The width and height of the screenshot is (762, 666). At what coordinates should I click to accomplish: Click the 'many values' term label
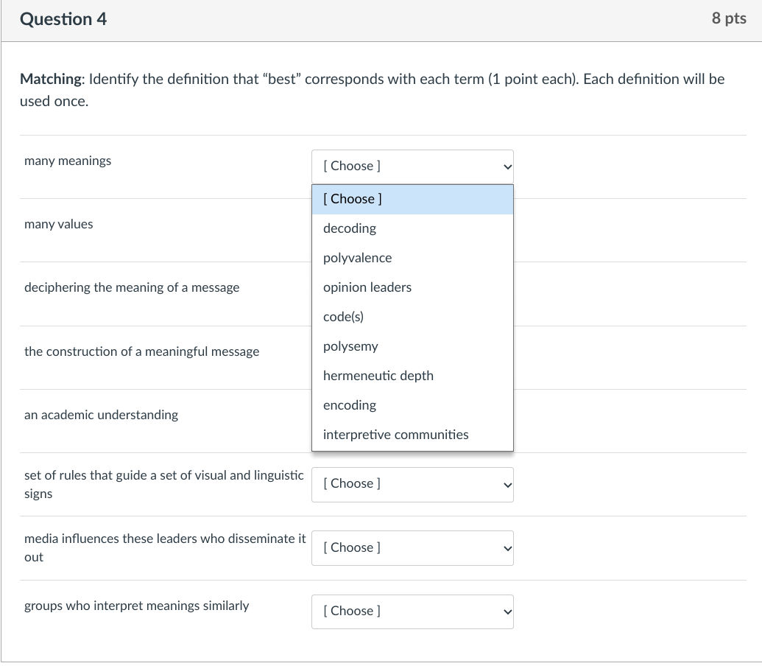point(59,225)
